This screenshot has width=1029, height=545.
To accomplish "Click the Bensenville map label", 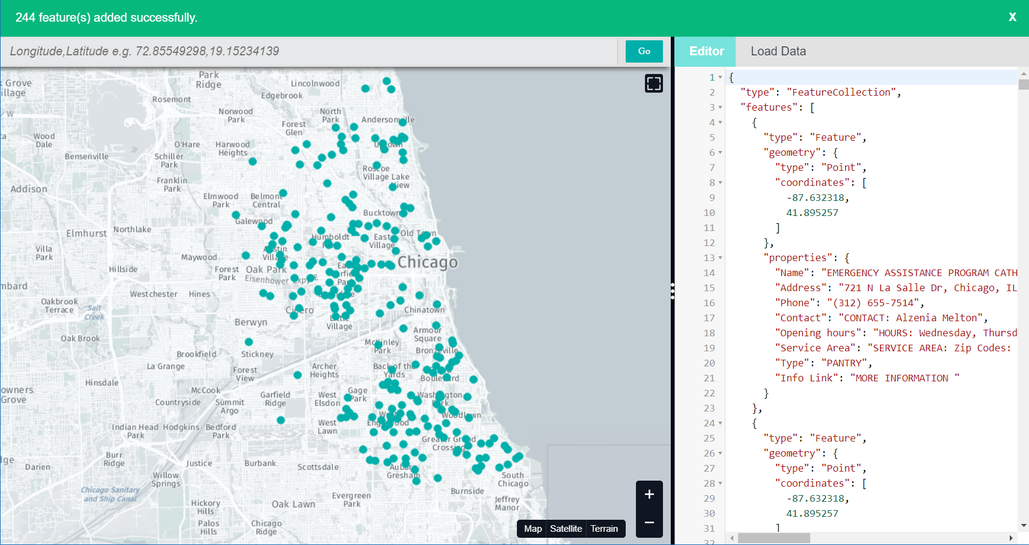I will tap(87, 156).
